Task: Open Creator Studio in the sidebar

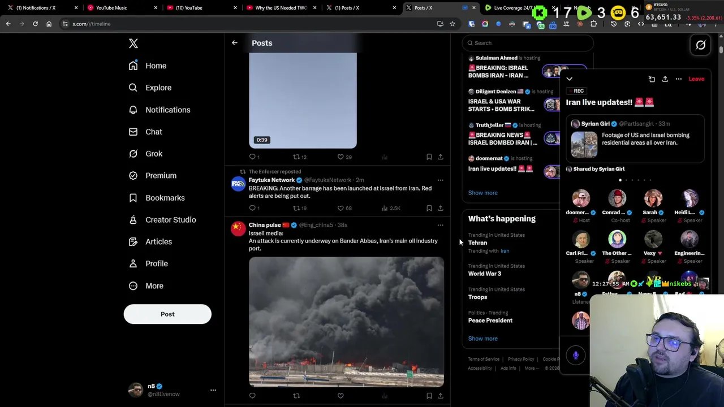Action: 162,220
